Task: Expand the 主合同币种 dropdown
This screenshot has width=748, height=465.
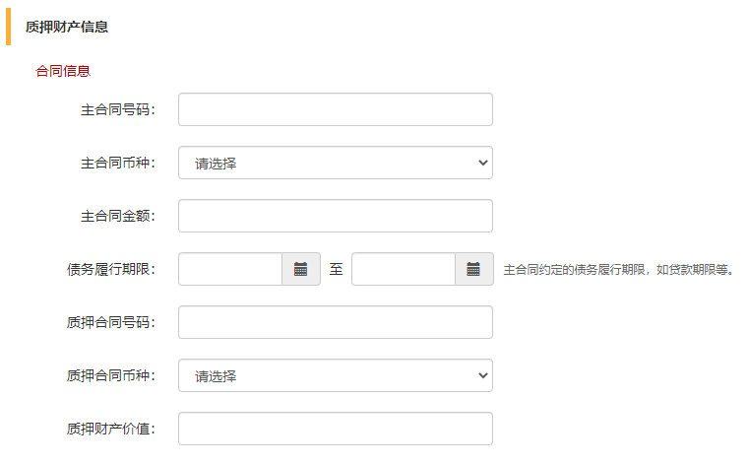Action: click(x=335, y=163)
